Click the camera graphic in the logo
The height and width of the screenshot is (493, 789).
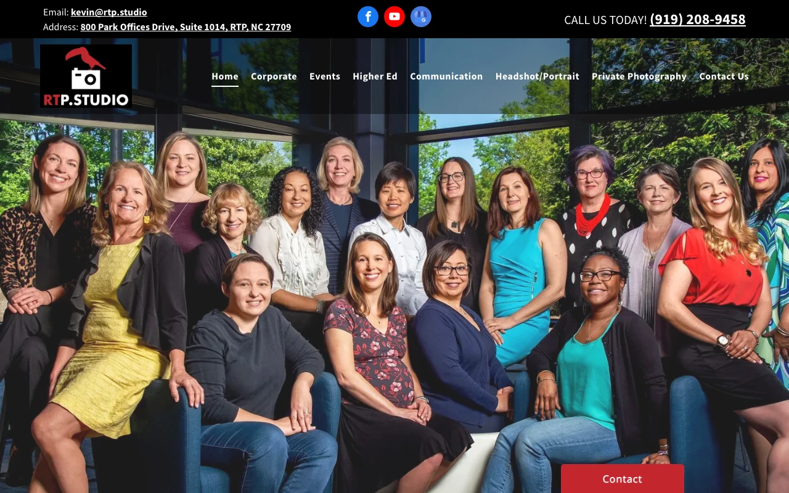point(85,78)
